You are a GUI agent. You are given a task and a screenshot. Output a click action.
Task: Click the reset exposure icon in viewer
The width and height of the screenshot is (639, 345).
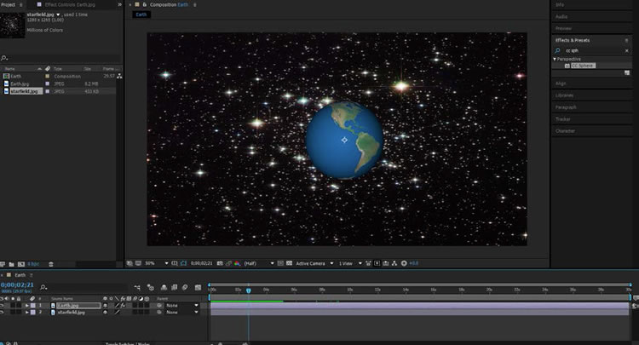coord(402,263)
